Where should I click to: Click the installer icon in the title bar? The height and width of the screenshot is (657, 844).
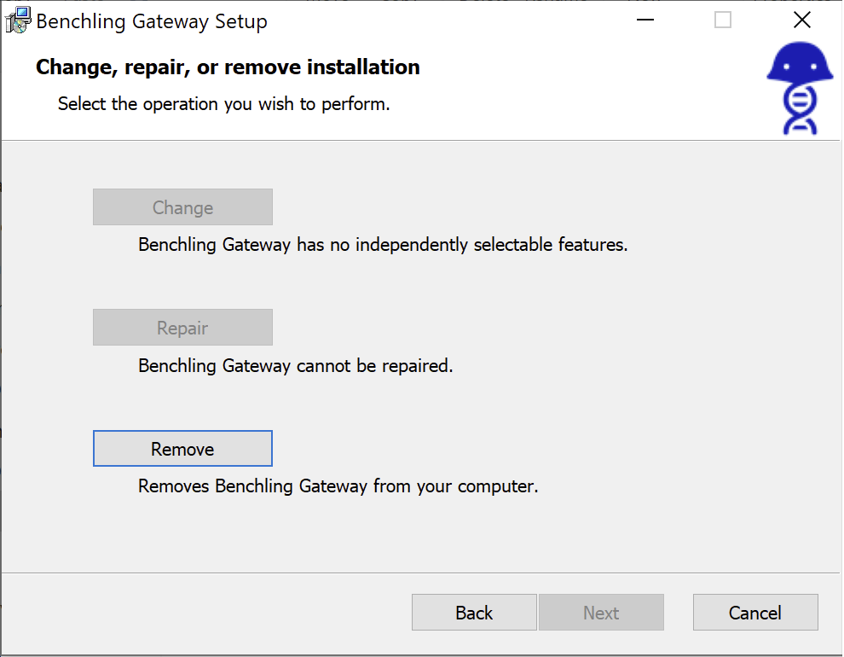pos(19,20)
